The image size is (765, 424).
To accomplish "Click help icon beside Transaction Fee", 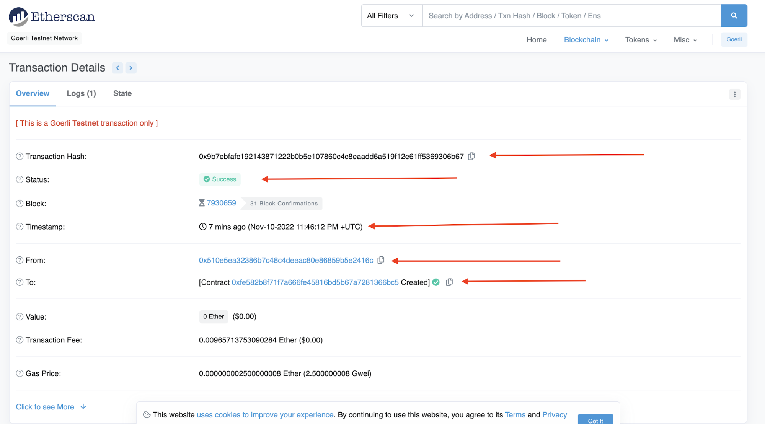I will point(20,340).
